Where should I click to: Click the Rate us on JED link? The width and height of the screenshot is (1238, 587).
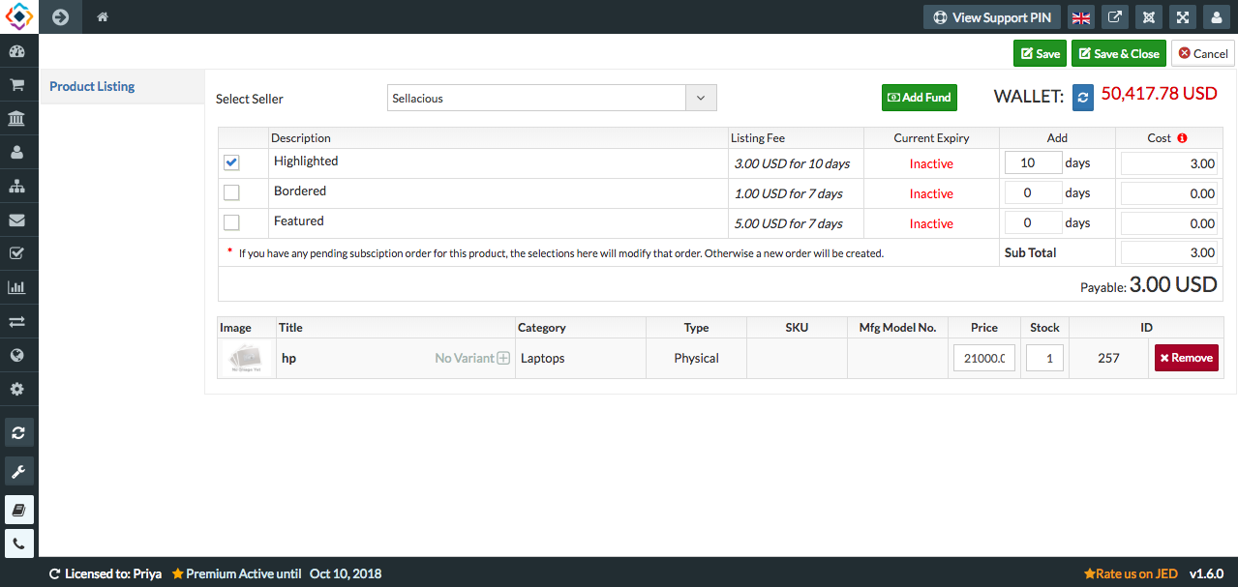point(1131,573)
